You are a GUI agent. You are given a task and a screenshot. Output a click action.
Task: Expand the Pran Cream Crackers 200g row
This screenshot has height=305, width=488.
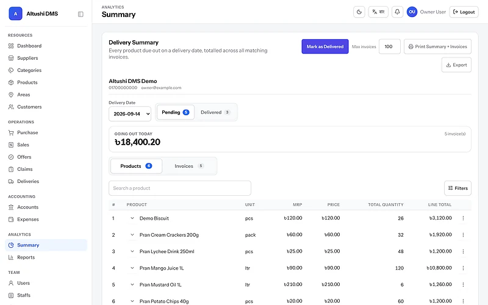132,235
